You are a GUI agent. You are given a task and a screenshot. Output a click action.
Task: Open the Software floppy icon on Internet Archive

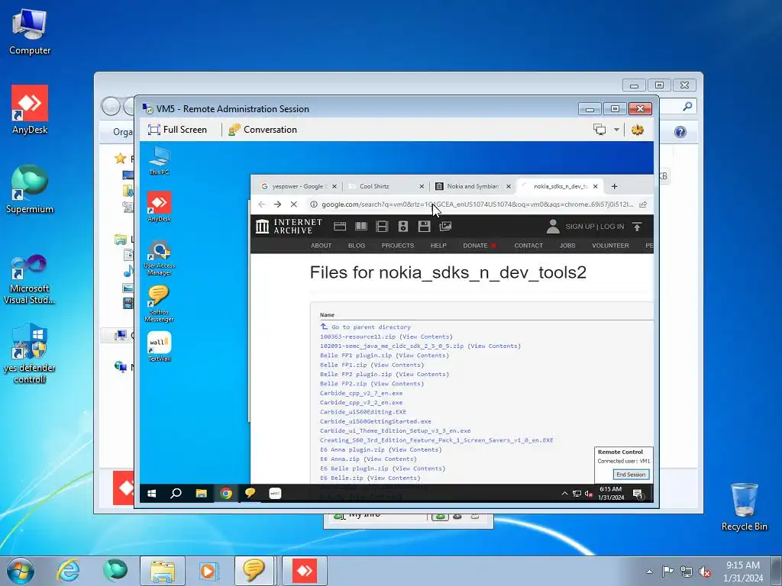tap(425, 227)
